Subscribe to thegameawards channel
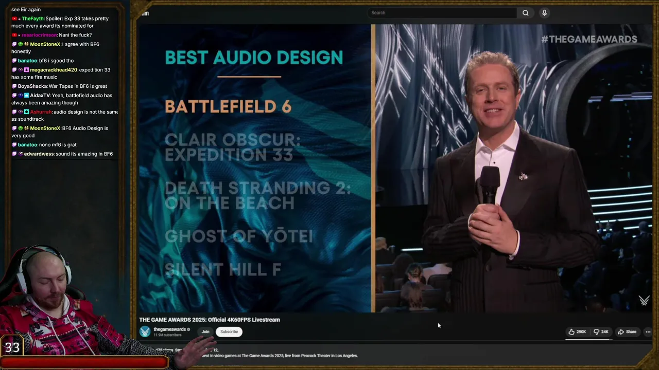Screen dimensions: 659x370 pyautogui.click(x=229, y=331)
